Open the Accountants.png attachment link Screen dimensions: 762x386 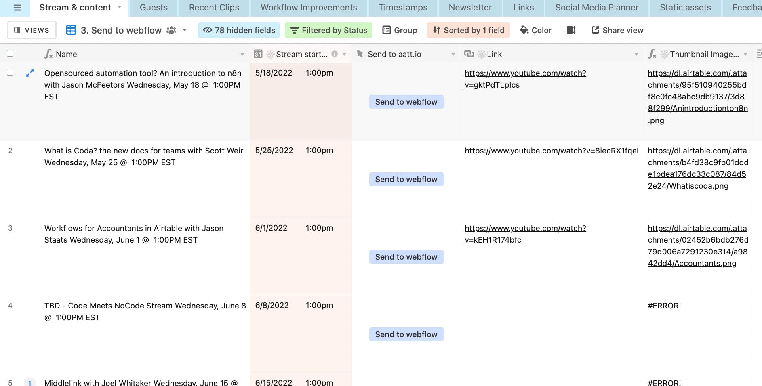(x=698, y=246)
